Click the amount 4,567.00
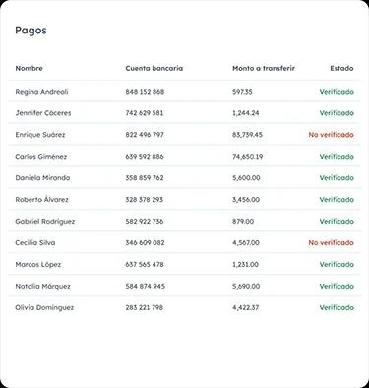Viewport: 369px width, 388px height. [245, 243]
